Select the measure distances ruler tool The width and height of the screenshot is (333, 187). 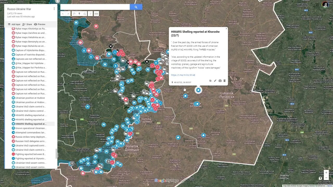coord(96,14)
